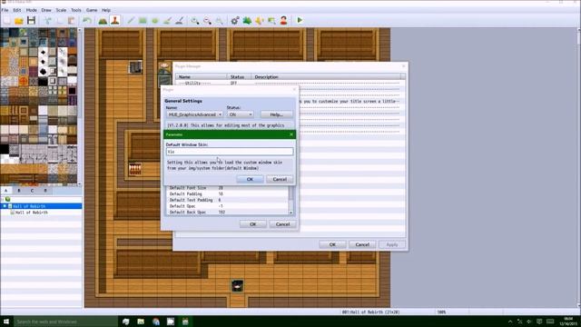The image size is (581, 327).
Task: Click the Help... button in Plugin dialog
Action: (276, 114)
